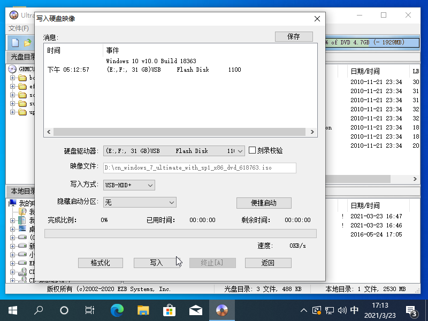Click the Open file toolbar icon

(27, 42)
